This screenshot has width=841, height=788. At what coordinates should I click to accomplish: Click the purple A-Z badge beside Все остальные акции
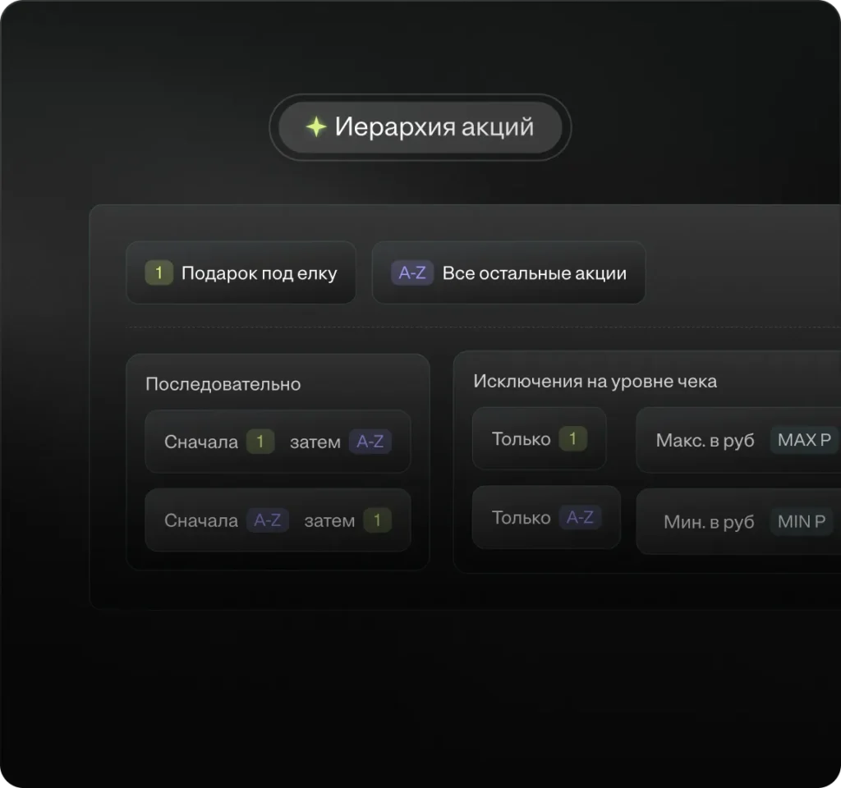coord(411,273)
